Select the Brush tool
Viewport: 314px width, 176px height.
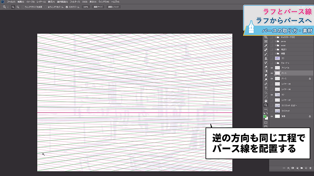[x=266, y=54]
